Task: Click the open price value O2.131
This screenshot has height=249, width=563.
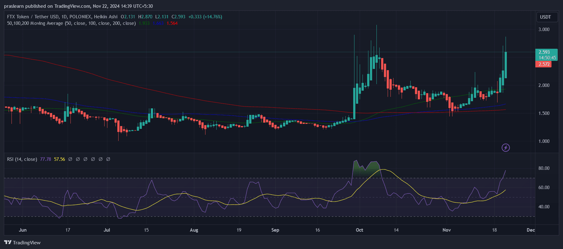Action: pyautogui.click(x=128, y=17)
